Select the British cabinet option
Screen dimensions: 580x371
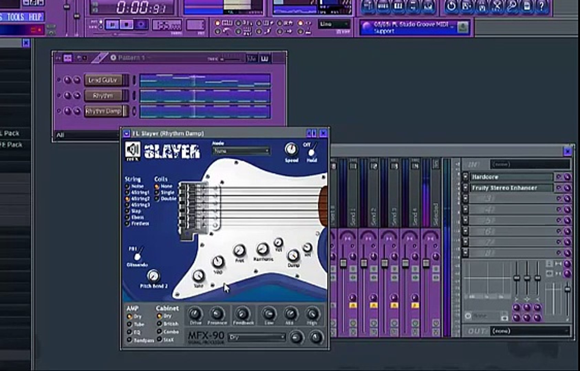(x=168, y=324)
